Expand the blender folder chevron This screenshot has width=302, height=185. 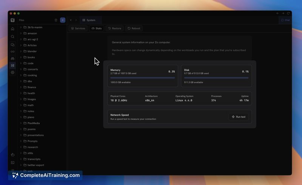pos(21,52)
